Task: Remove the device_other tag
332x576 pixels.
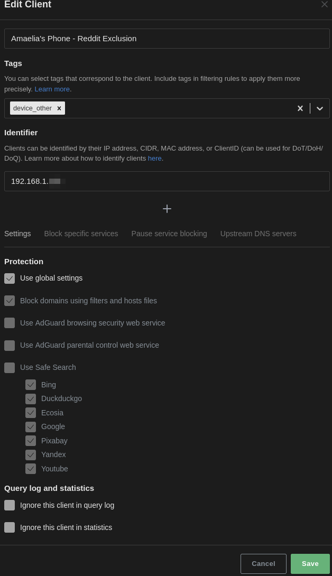Action: [59, 108]
